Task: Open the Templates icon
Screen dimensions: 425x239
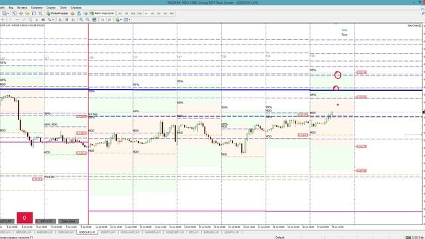Action: [x=126, y=19]
